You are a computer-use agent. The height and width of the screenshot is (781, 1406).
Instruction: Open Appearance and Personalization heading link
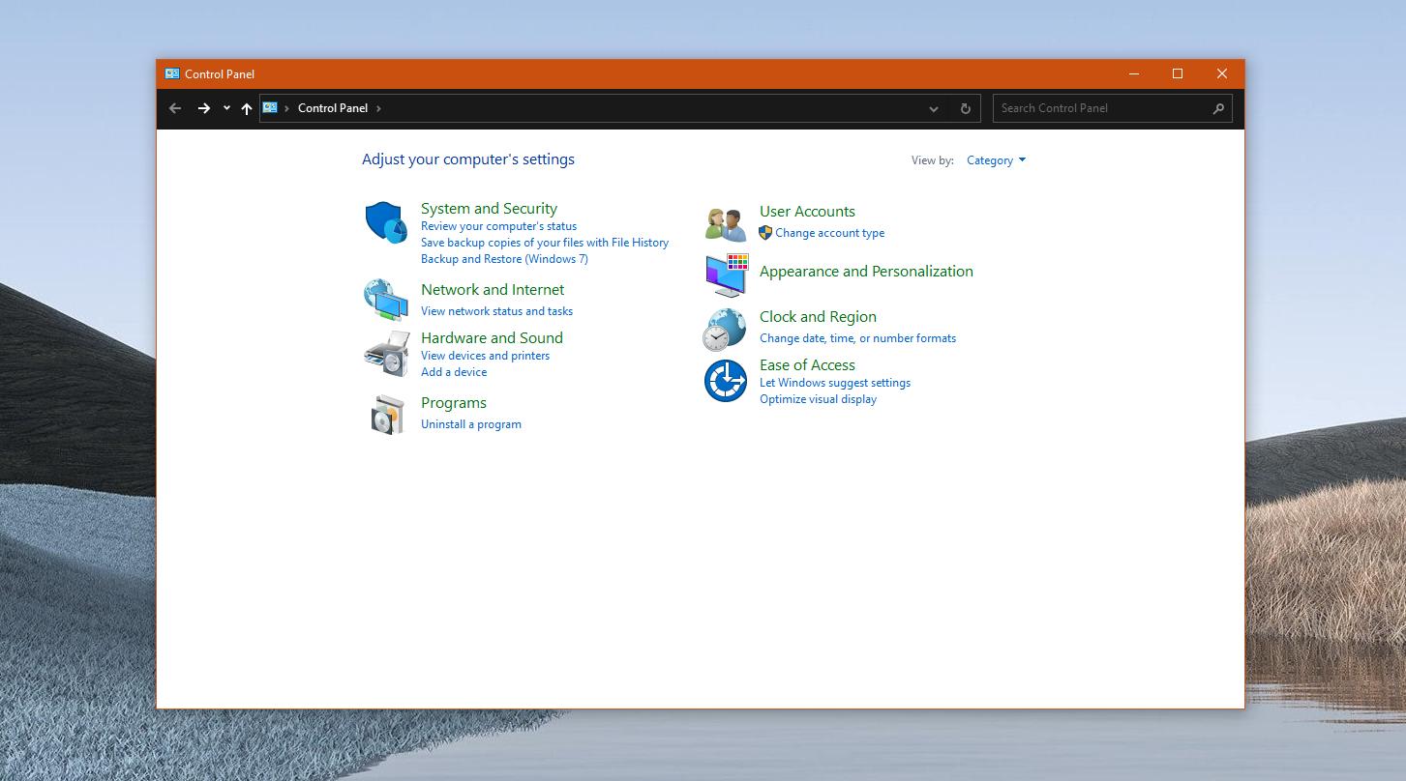pyautogui.click(x=866, y=272)
